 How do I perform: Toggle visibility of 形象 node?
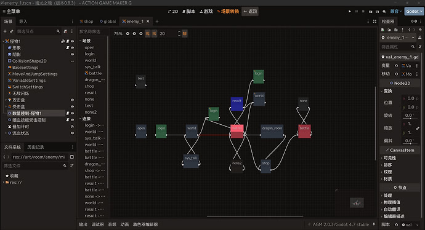[x=72, y=47]
